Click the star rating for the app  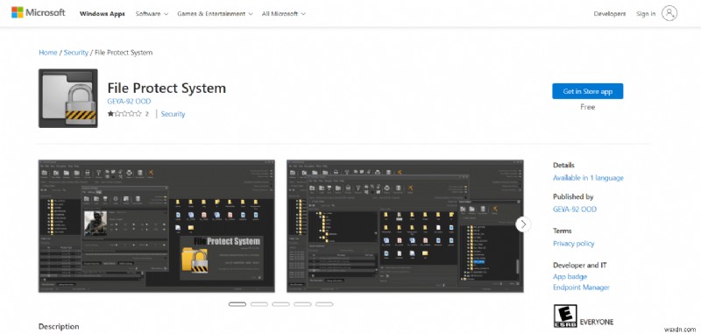click(x=124, y=114)
